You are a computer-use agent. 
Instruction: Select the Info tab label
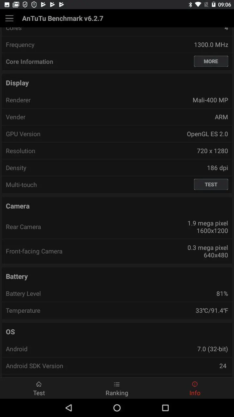(x=195, y=393)
